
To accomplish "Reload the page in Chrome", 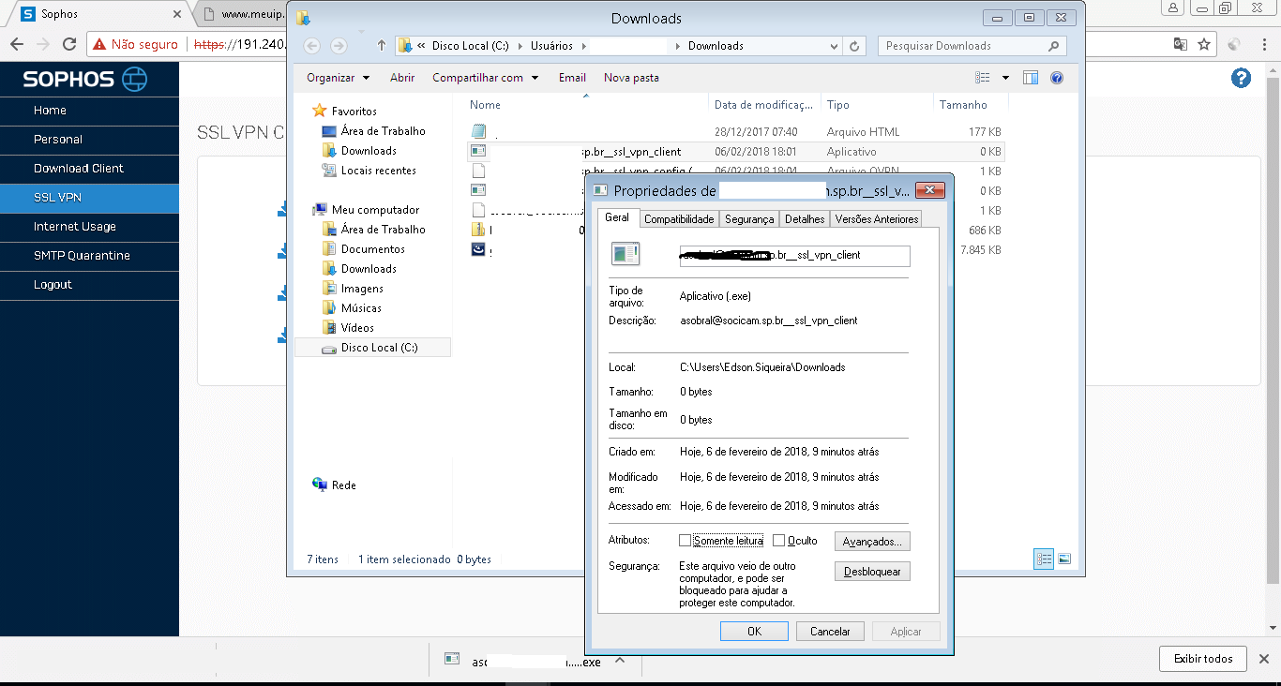I will coord(68,44).
